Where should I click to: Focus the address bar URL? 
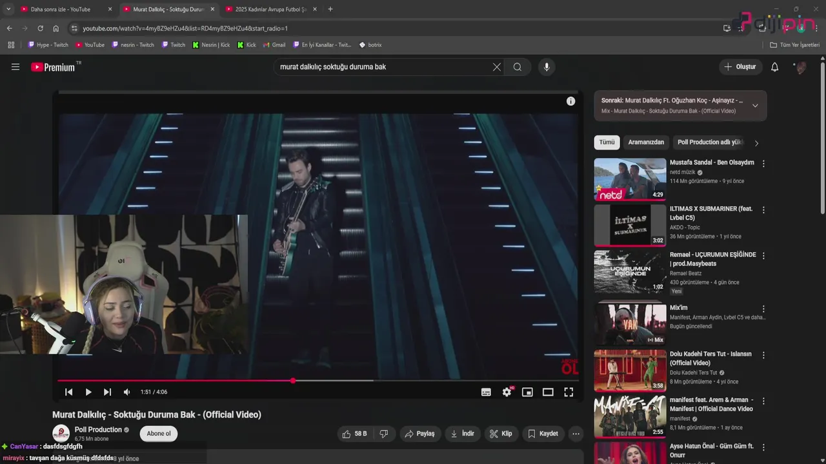(185, 28)
